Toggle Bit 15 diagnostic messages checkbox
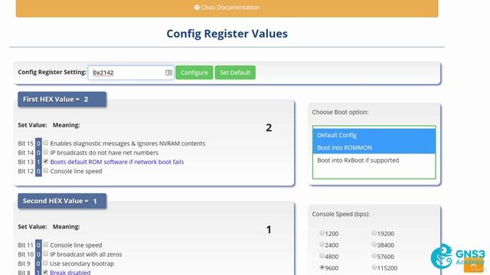The image size is (490, 275). 46,143
